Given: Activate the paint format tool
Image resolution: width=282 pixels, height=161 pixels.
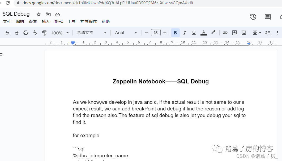Looking at the screenshot, I should pos(44,33).
